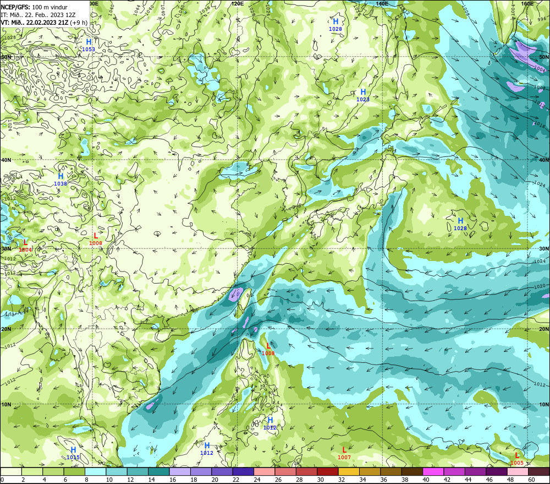Click the 160E longitude label
This screenshot has height=484, width=550.
pyautogui.click(x=527, y=3)
